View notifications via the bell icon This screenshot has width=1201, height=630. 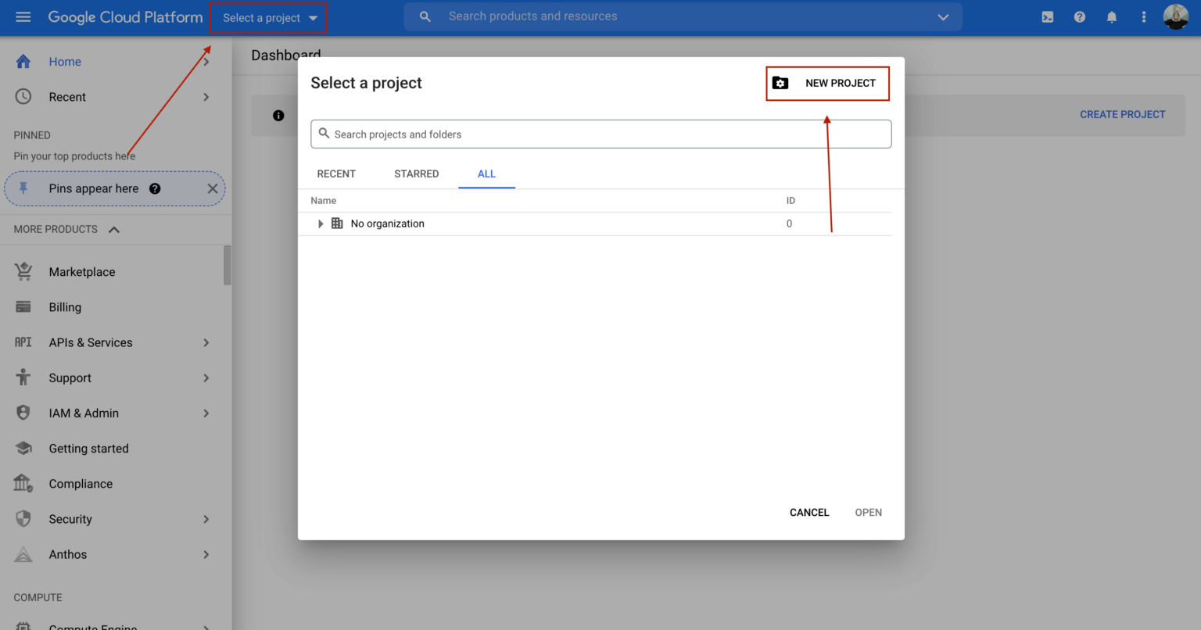(1112, 16)
